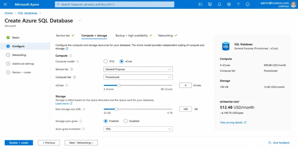Viewport: 298px width, 149px height.
Task: Open the notifications bell
Action: coord(219,4)
